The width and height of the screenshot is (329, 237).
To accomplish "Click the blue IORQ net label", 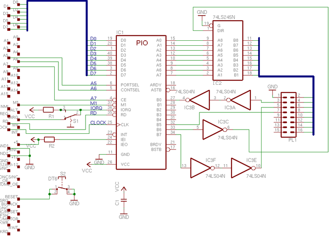I will coord(96,108).
